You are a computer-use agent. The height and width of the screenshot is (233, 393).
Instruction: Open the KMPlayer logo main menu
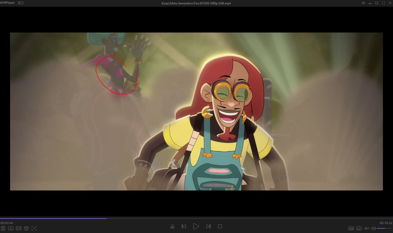[x=8, y=3]
